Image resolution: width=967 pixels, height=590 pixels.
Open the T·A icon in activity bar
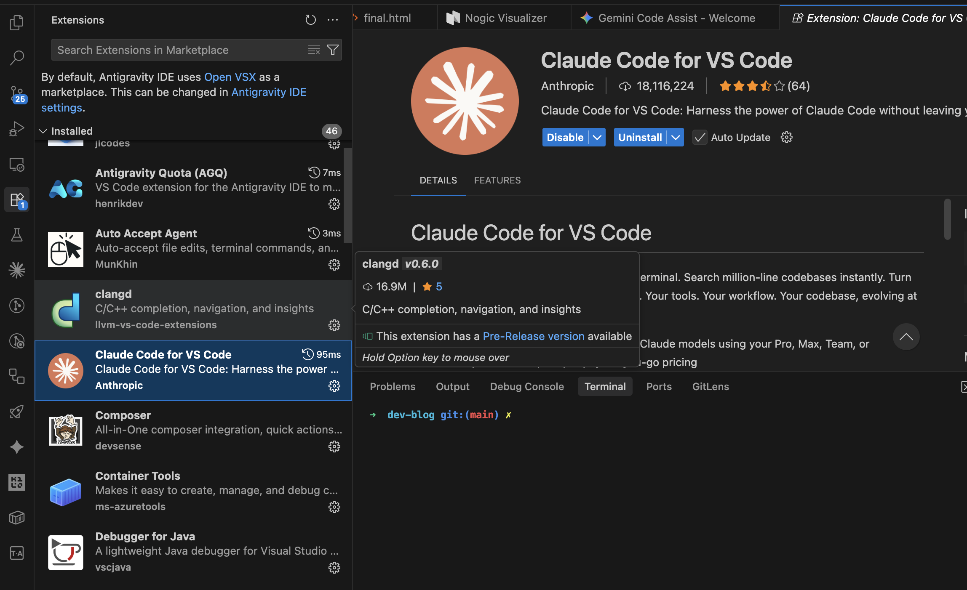pyautogui.click(x=17, y=553)
